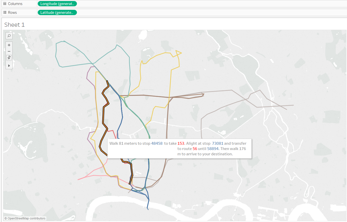Select the pink route line at bottom left
This screenshot has height=222, width=347.
click(x=93, y=173)
